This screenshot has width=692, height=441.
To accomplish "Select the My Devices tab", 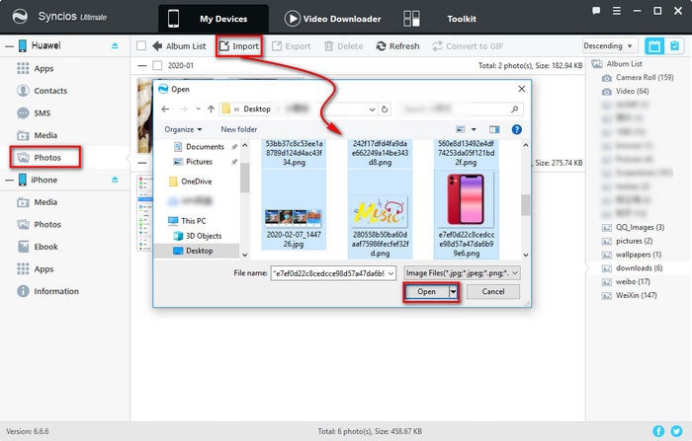I will click(x=218, y=18).
